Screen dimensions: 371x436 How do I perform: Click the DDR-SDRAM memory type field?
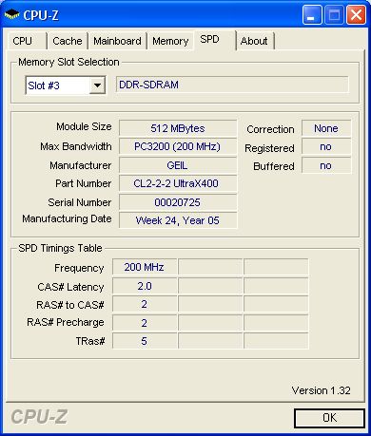click(x=232, y=85)
